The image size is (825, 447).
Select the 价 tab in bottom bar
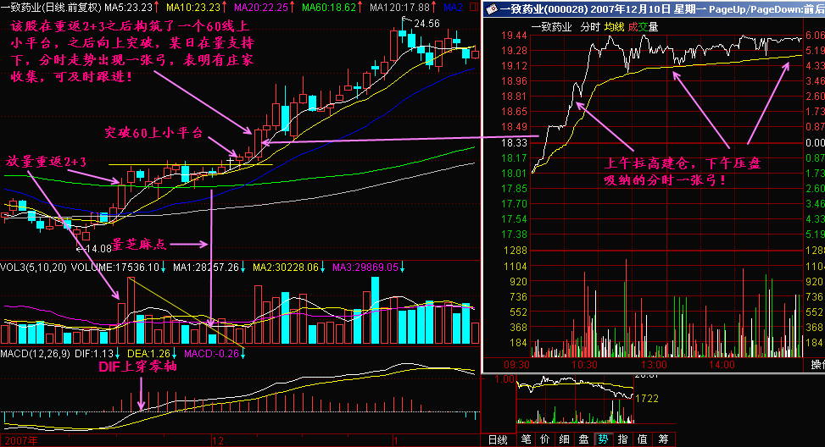[545, 439]
